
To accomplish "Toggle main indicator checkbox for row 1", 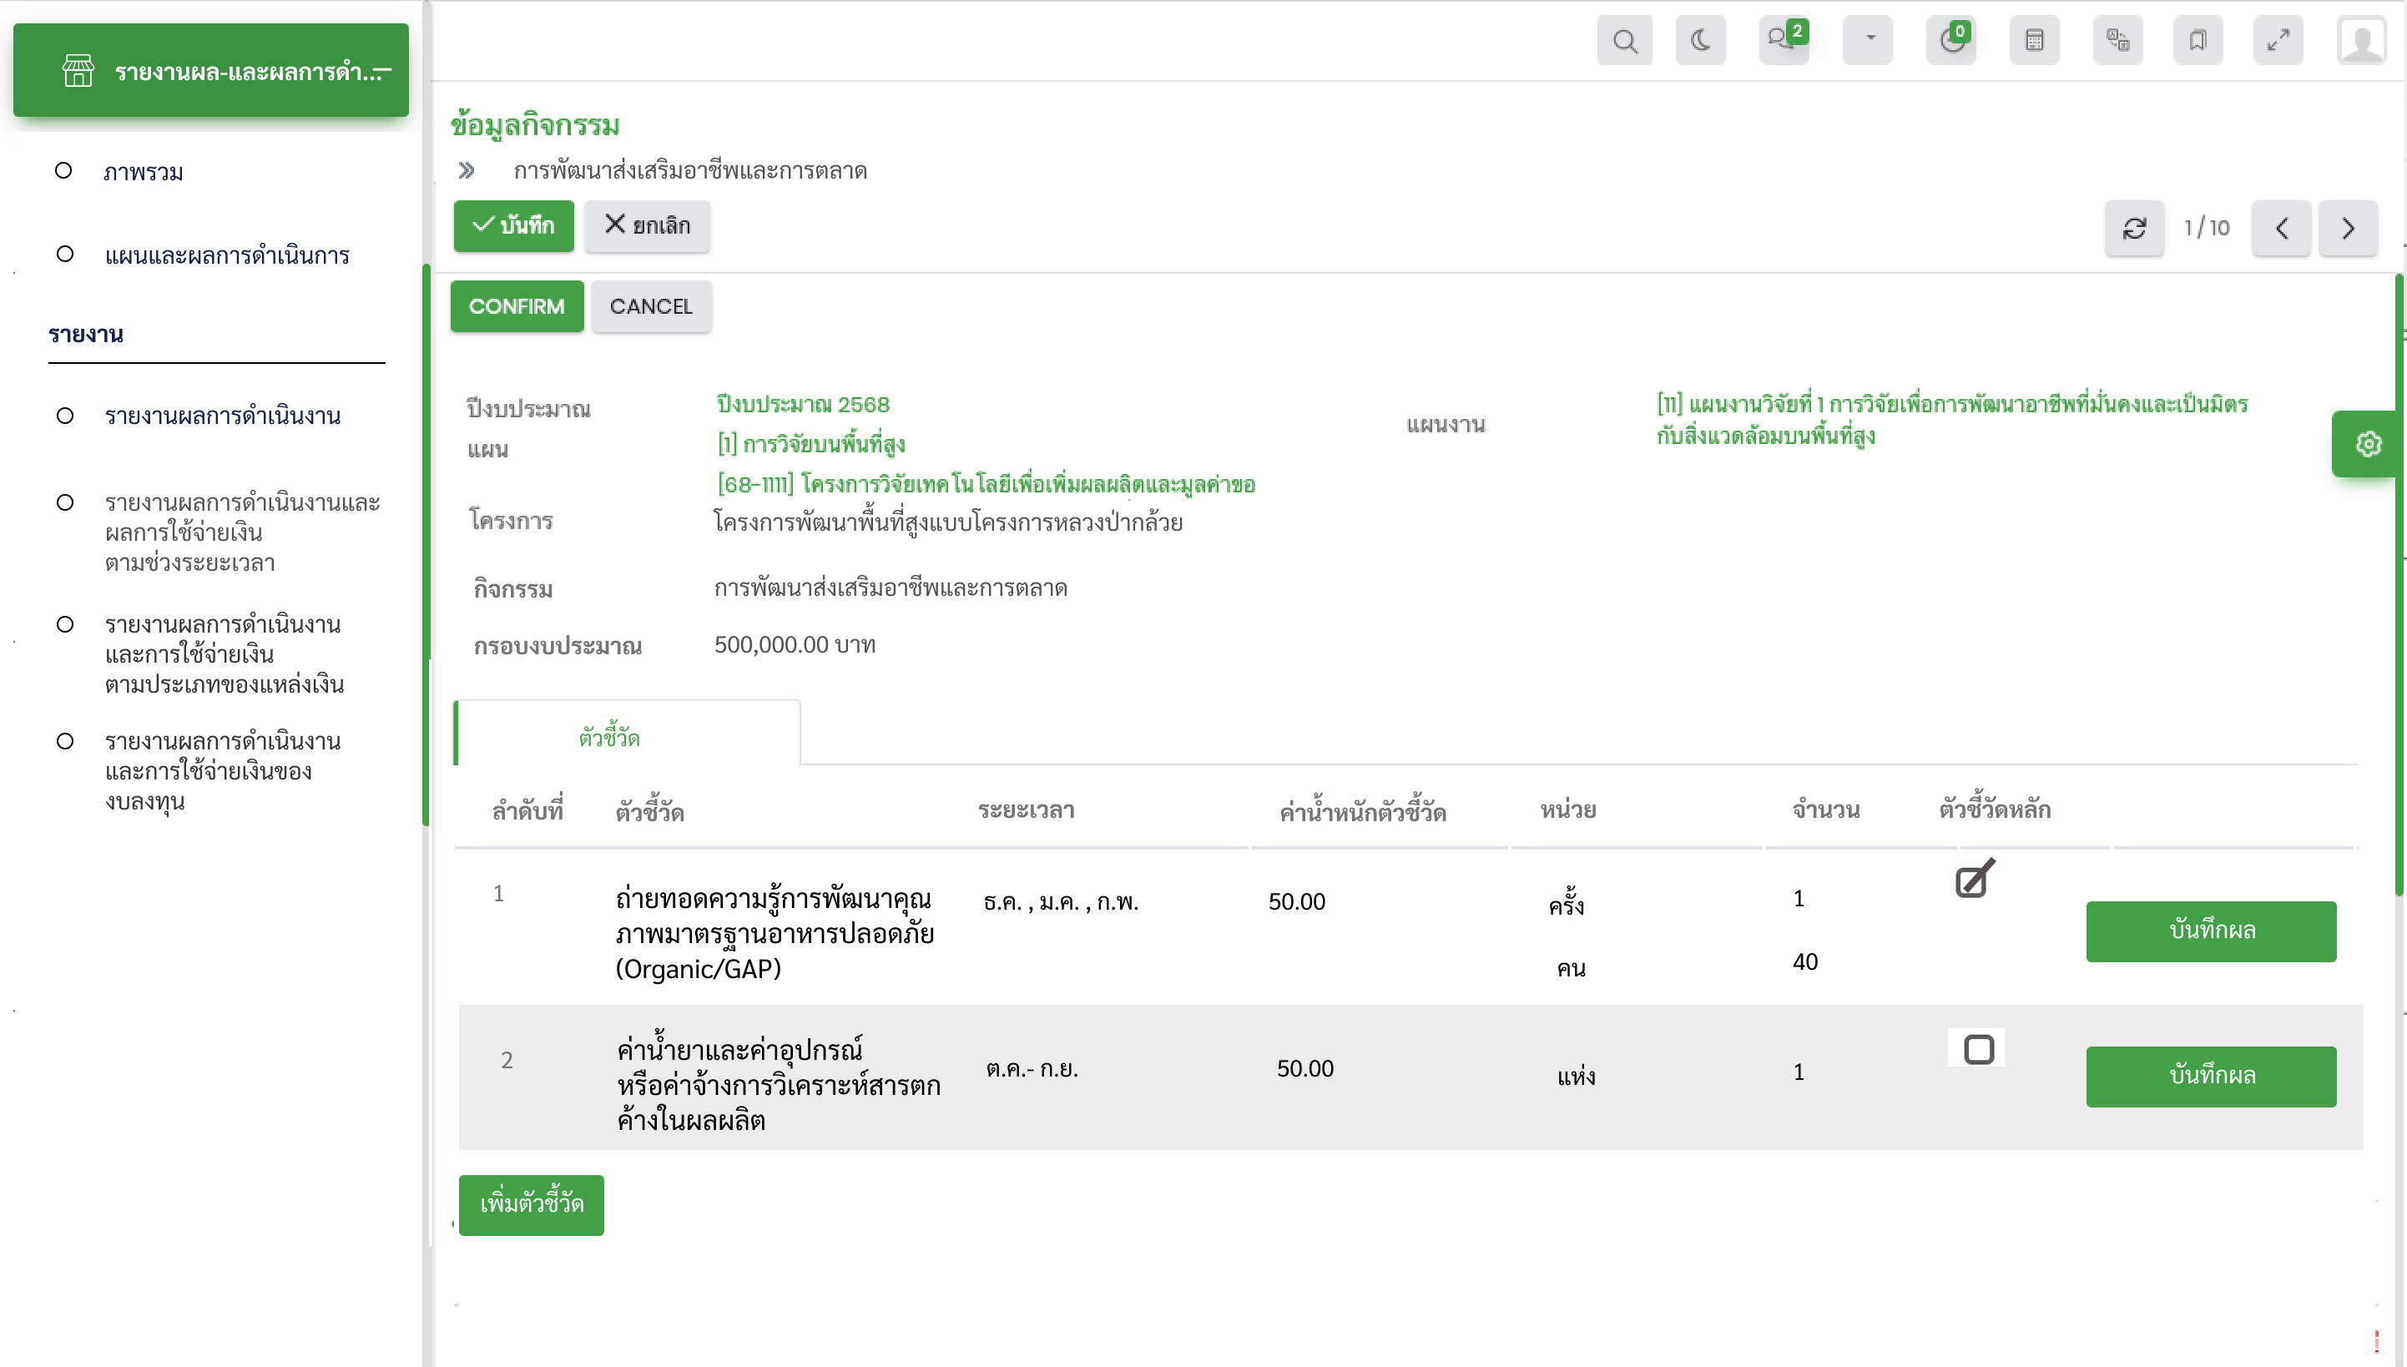I will tap(1972, 880).
